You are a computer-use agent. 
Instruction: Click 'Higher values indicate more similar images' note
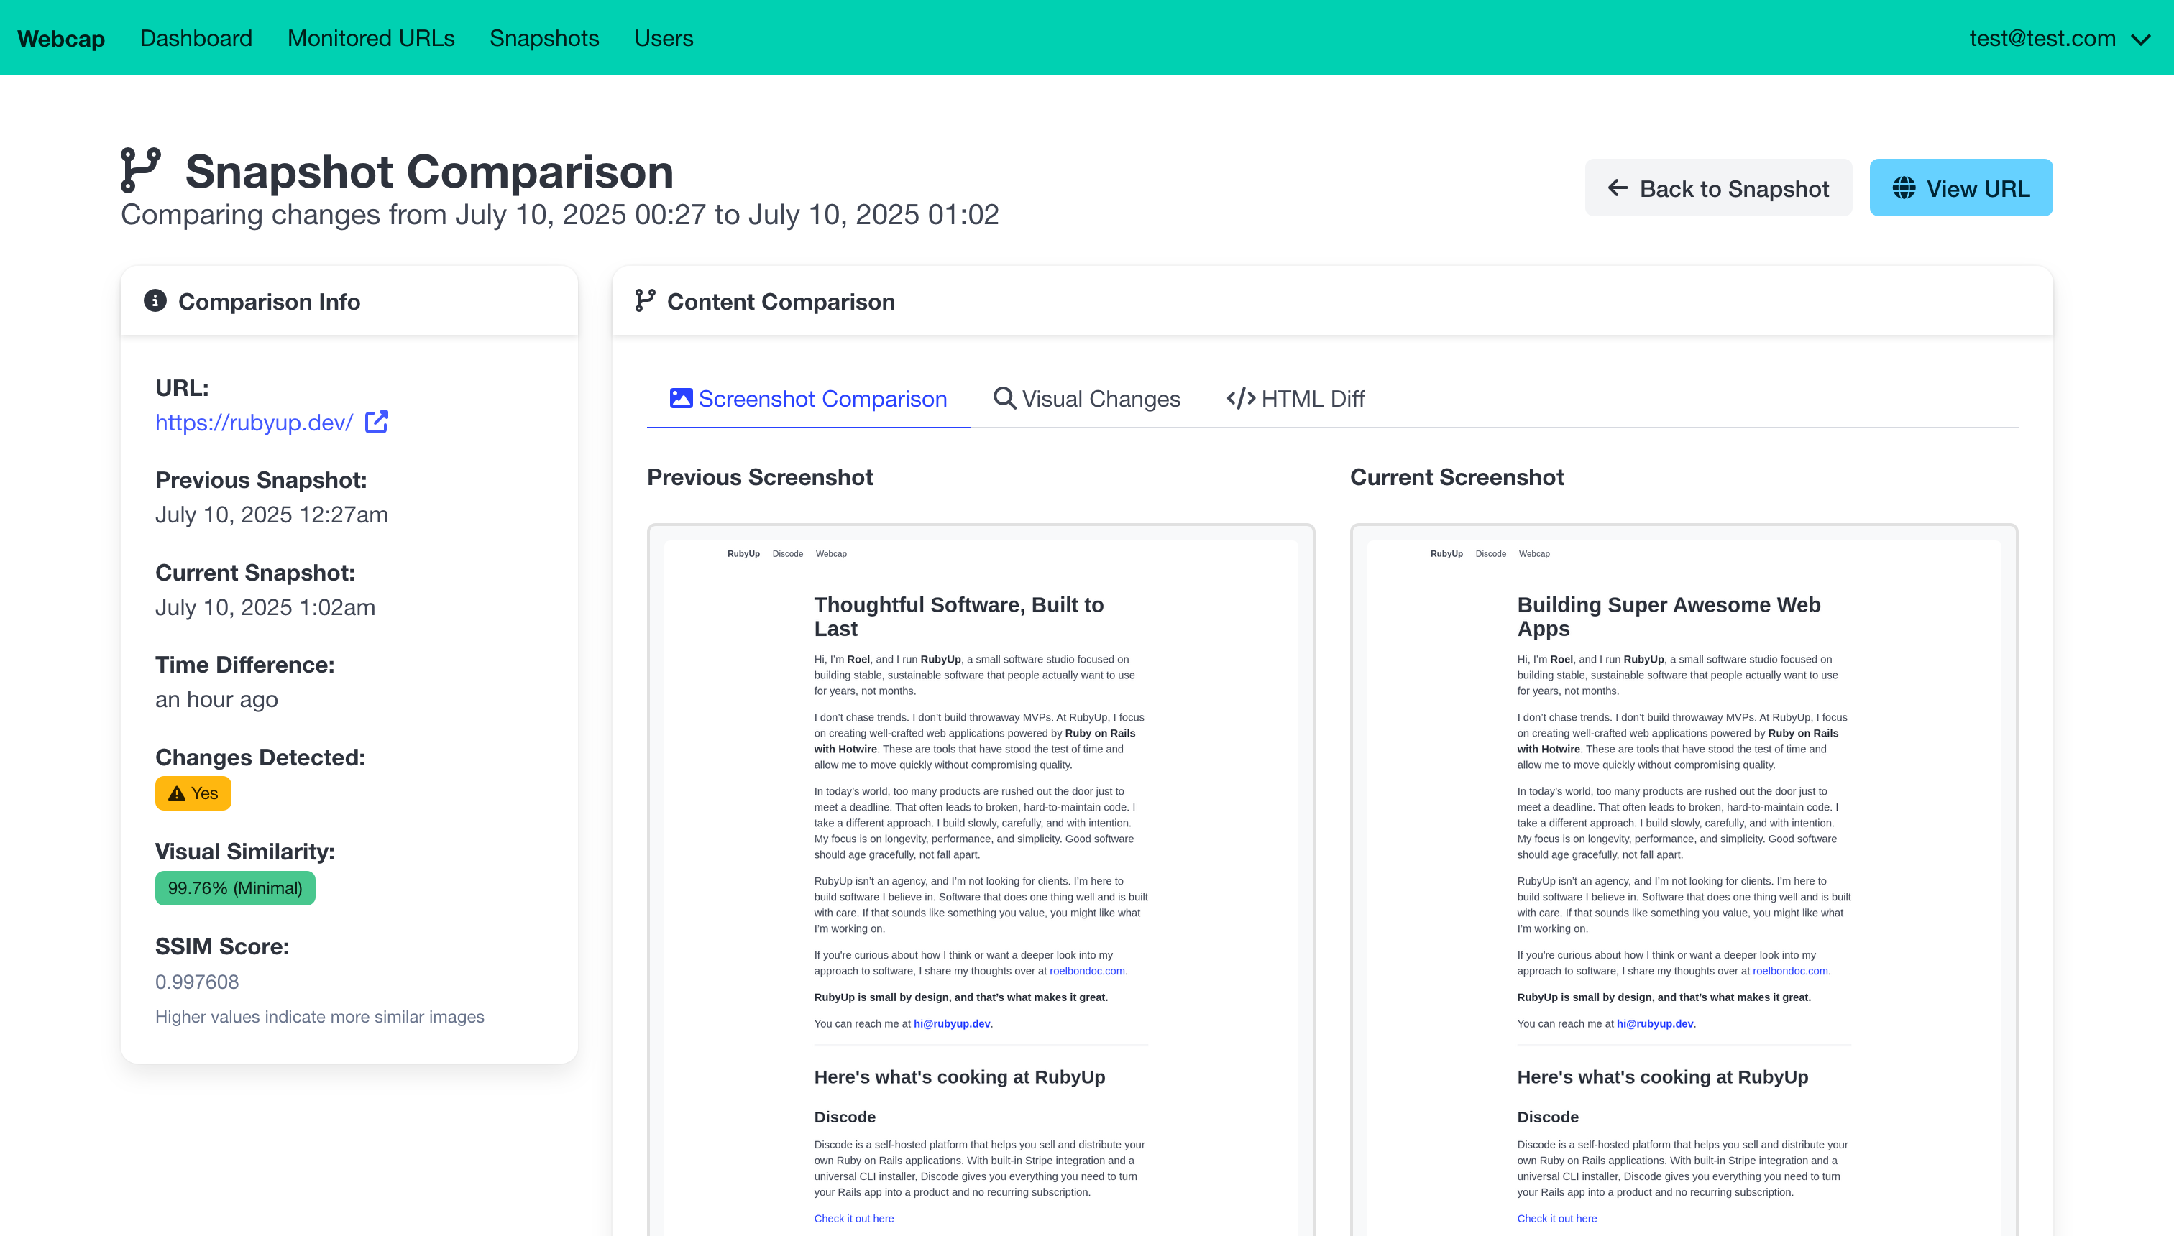click(319, 1017)
